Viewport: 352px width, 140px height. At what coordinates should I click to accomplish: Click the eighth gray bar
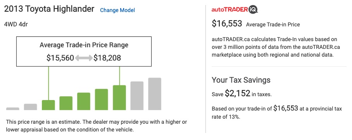(137, 96)
